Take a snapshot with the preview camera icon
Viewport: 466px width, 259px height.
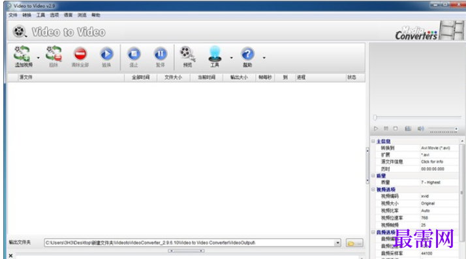(408, 129)
